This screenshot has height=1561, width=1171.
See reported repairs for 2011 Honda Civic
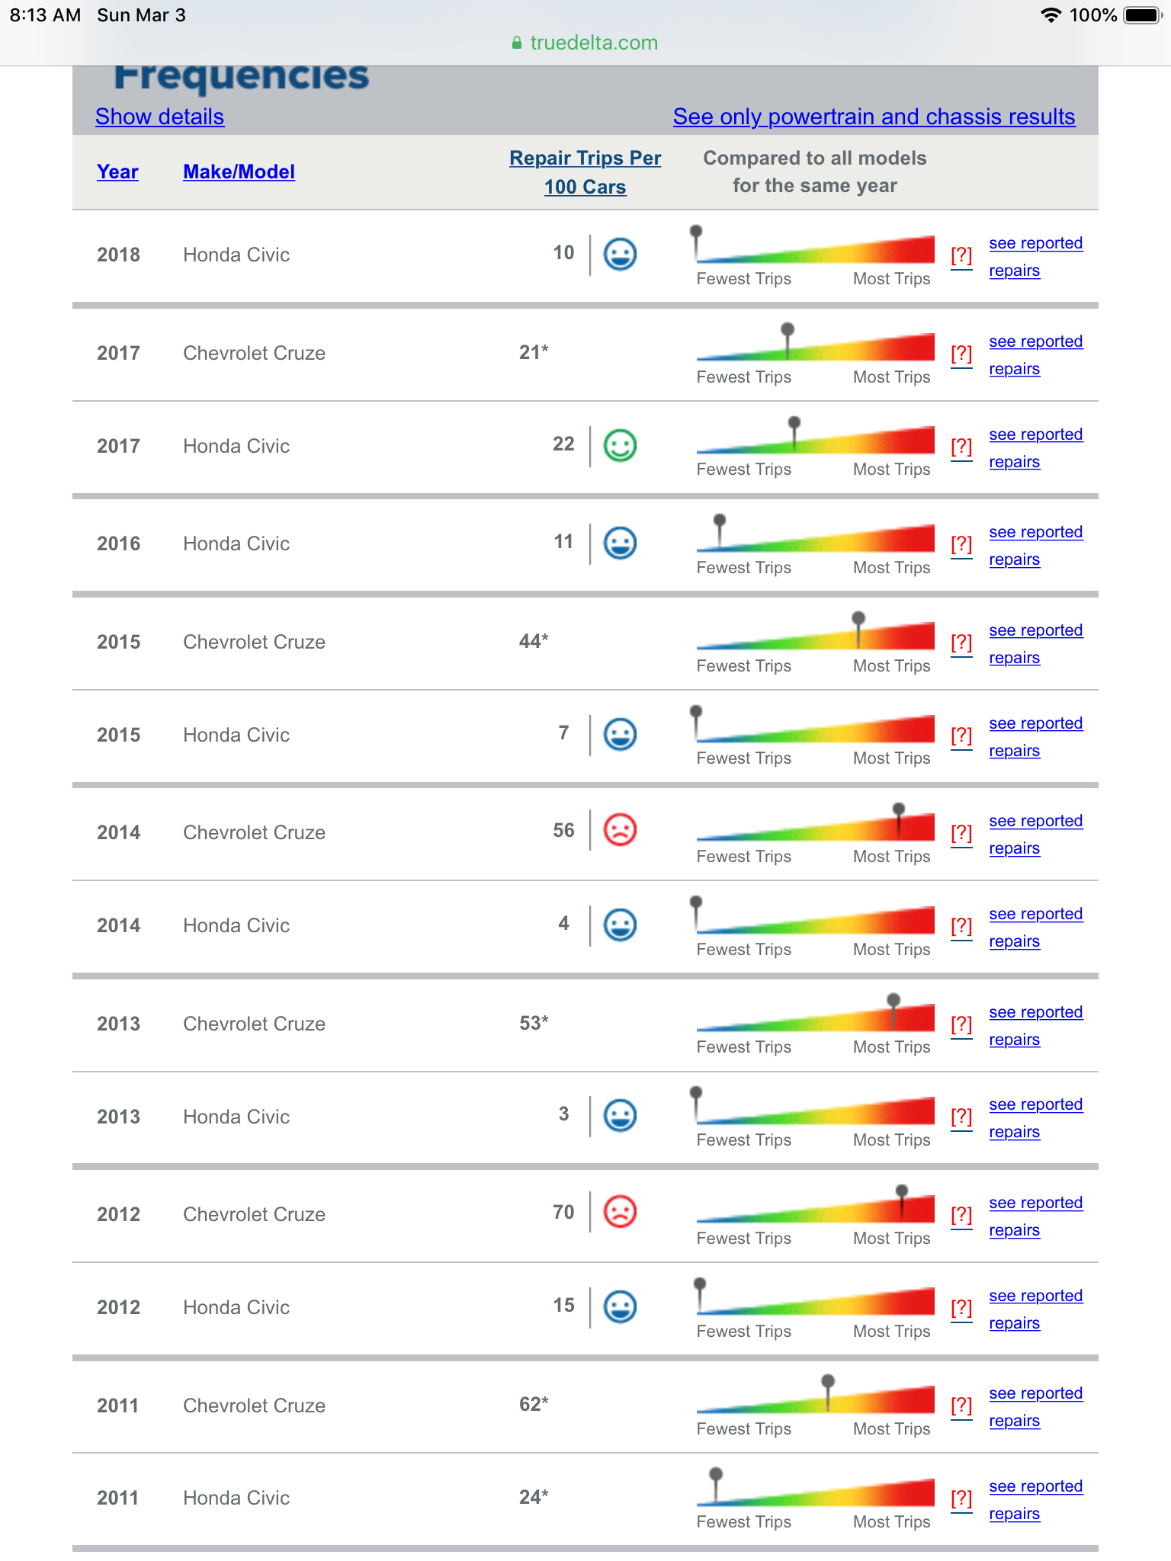tap(1035, 1500)
